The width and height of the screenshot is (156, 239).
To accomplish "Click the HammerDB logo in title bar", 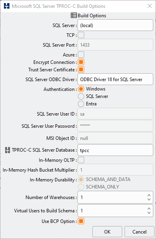I will pos(7,6).
